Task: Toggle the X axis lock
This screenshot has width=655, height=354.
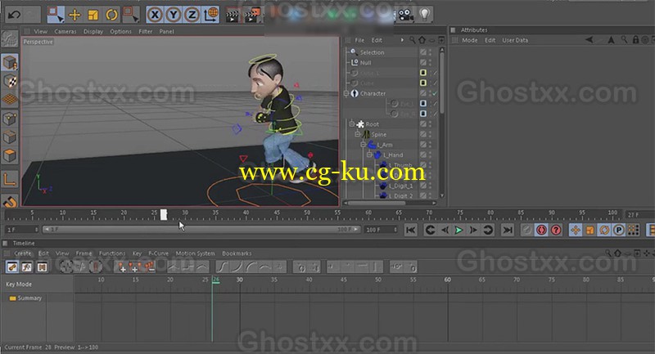Action: pyautogui.click(x=155, y=15)
